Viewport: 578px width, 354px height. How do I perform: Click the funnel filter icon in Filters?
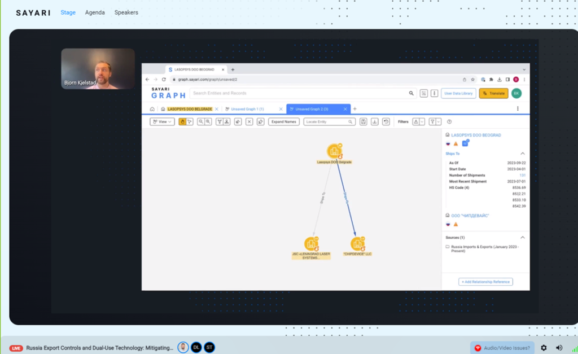point(432,122)
